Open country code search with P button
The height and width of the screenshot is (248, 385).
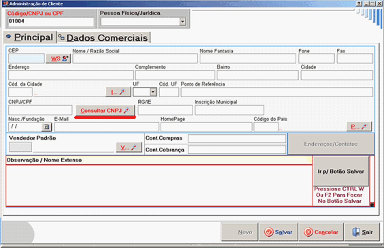(x=359, y=127)
